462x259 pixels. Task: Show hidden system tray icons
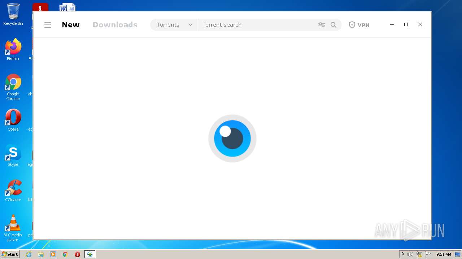coord(402,254)
